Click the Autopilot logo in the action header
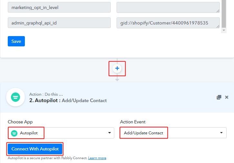This screenshot has width=234, height=163. (15, 97)
